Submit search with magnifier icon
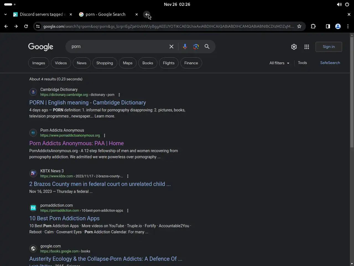 [x=207, y=47]
